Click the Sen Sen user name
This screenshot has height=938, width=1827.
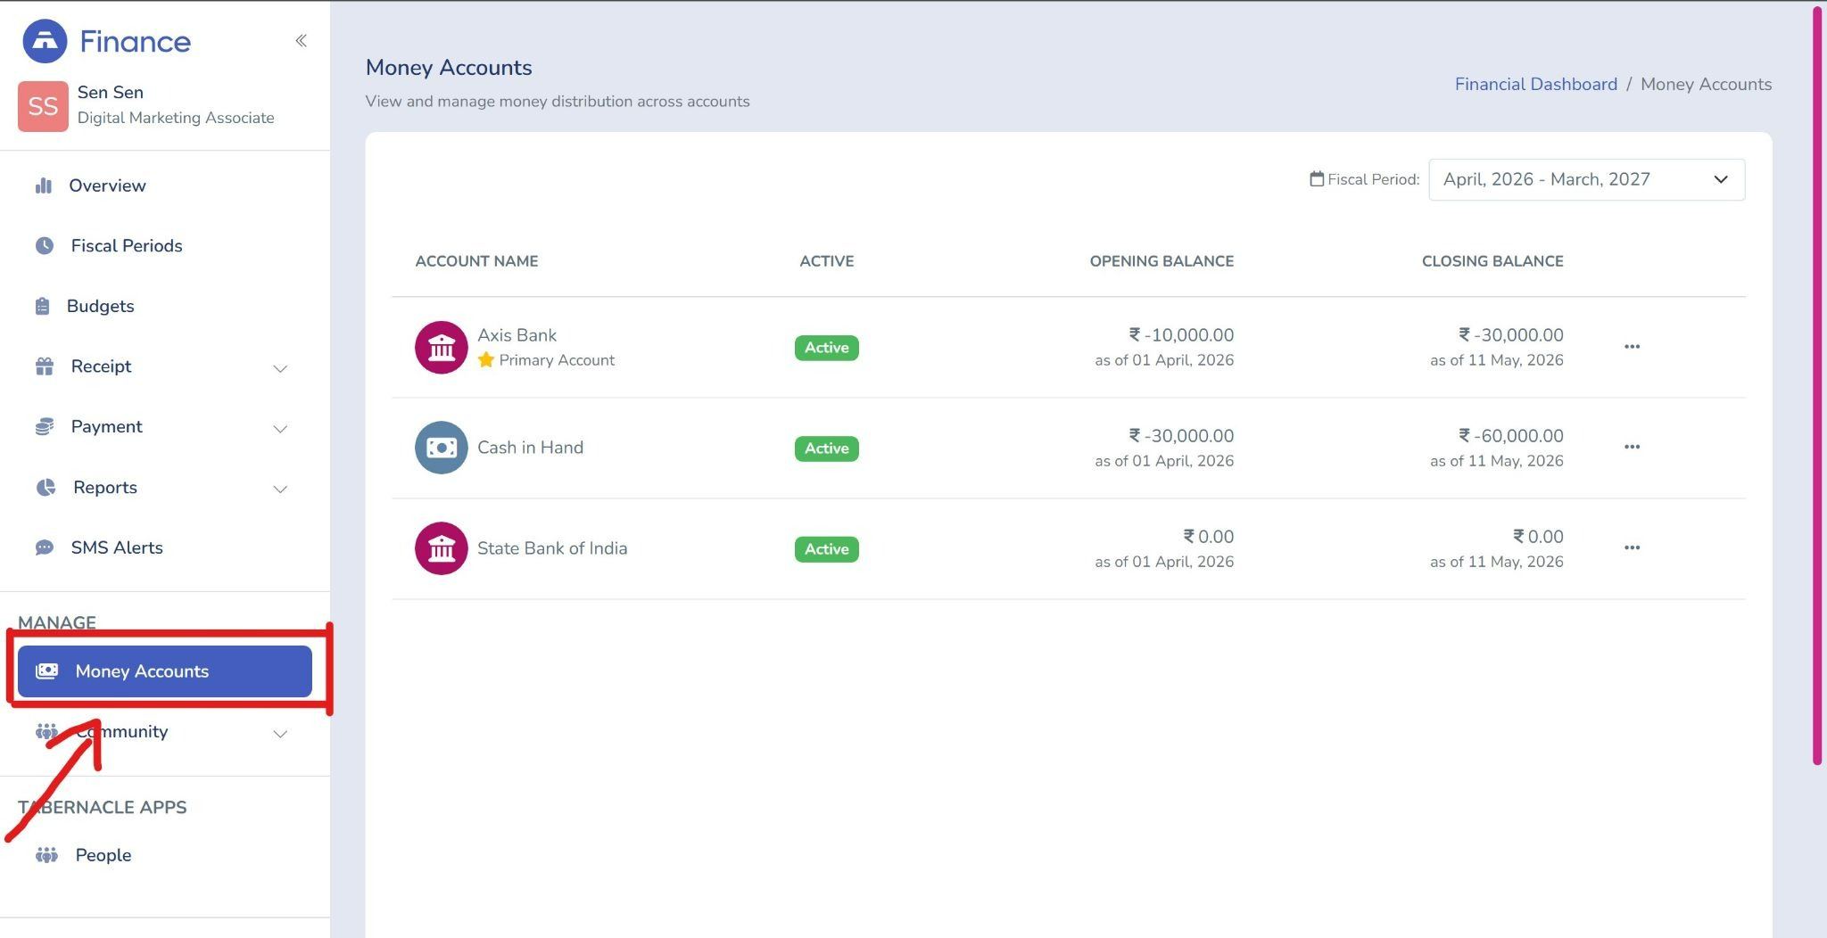[111, 92]
